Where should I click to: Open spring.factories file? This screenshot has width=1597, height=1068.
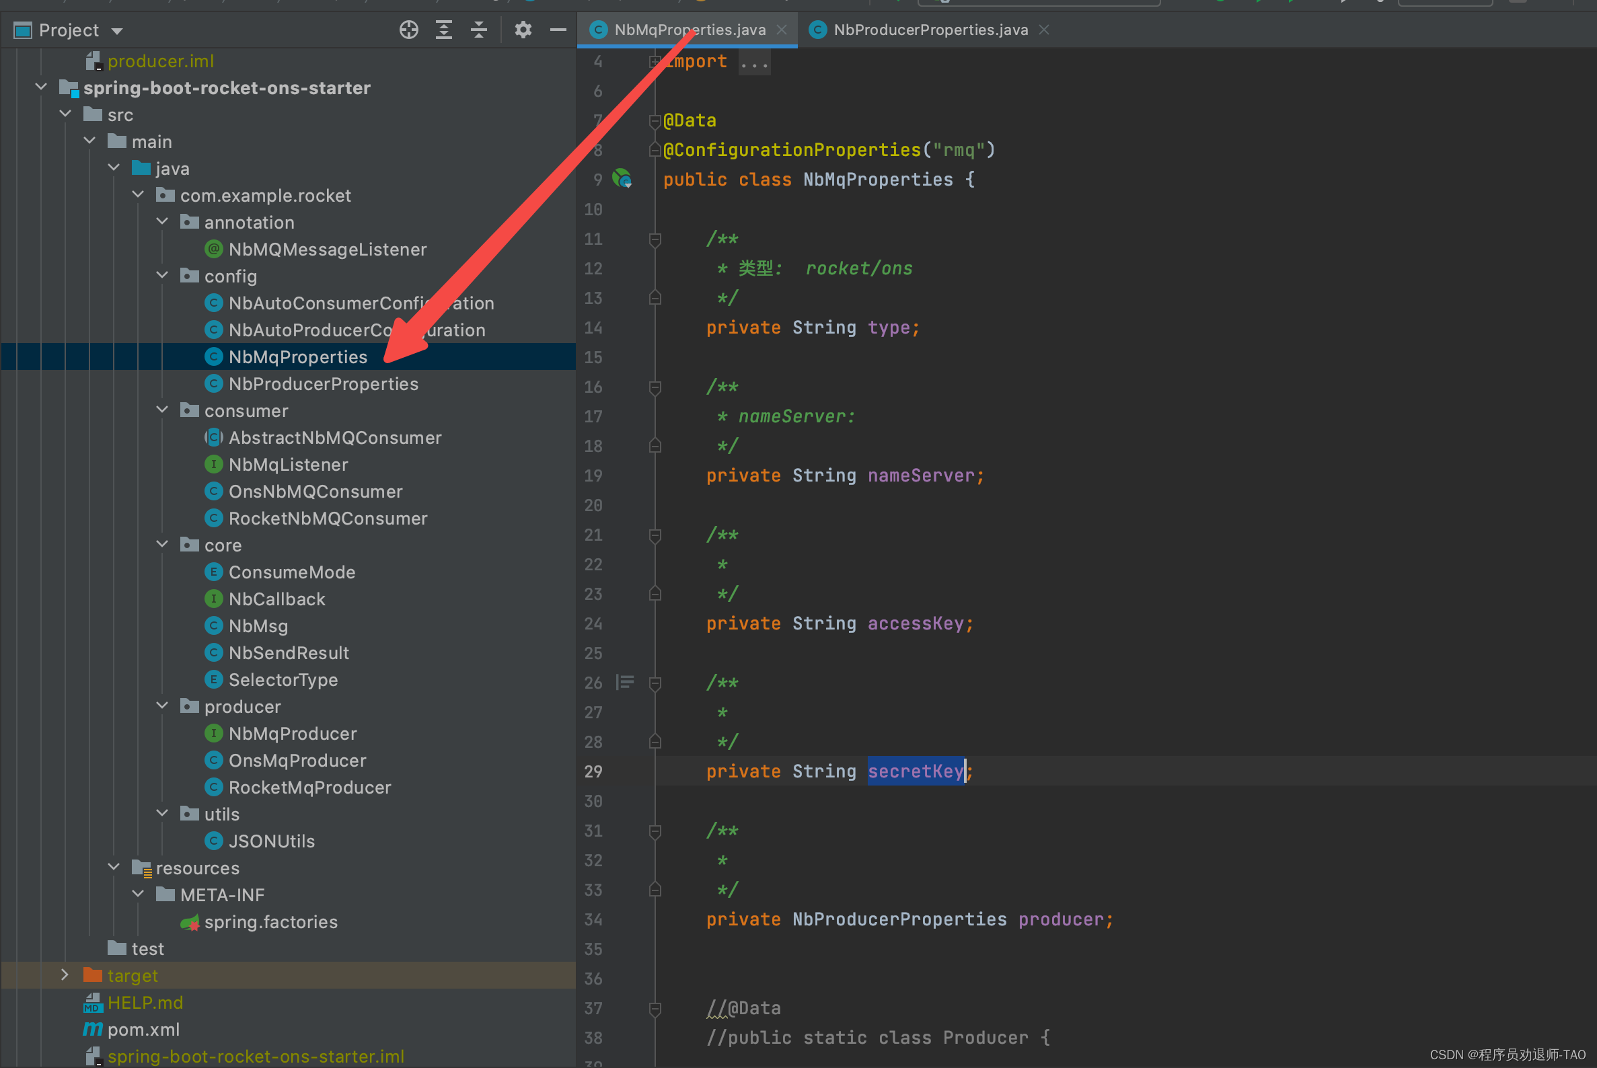click(x=270, y=921)
